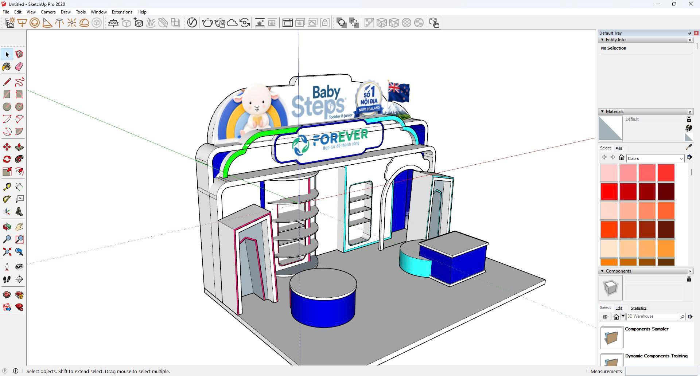The image size is (700, 376).
Task: Collapse the Materials panel
Action: tap(602, 111)
